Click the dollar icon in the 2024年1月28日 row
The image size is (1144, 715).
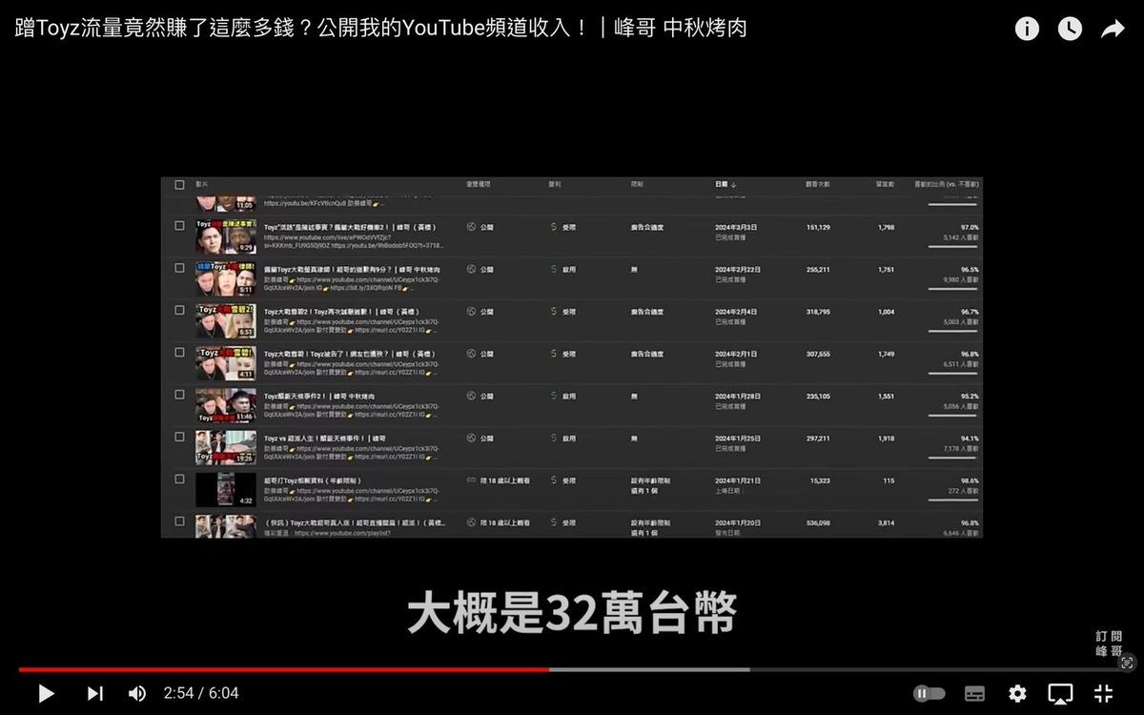coord(553,396)
